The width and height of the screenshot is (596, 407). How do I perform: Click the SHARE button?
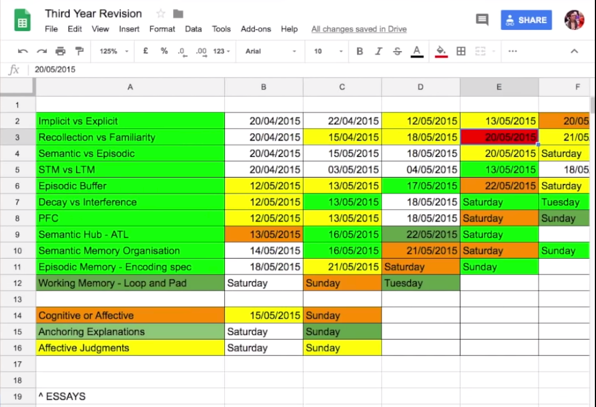click(526, 20)
